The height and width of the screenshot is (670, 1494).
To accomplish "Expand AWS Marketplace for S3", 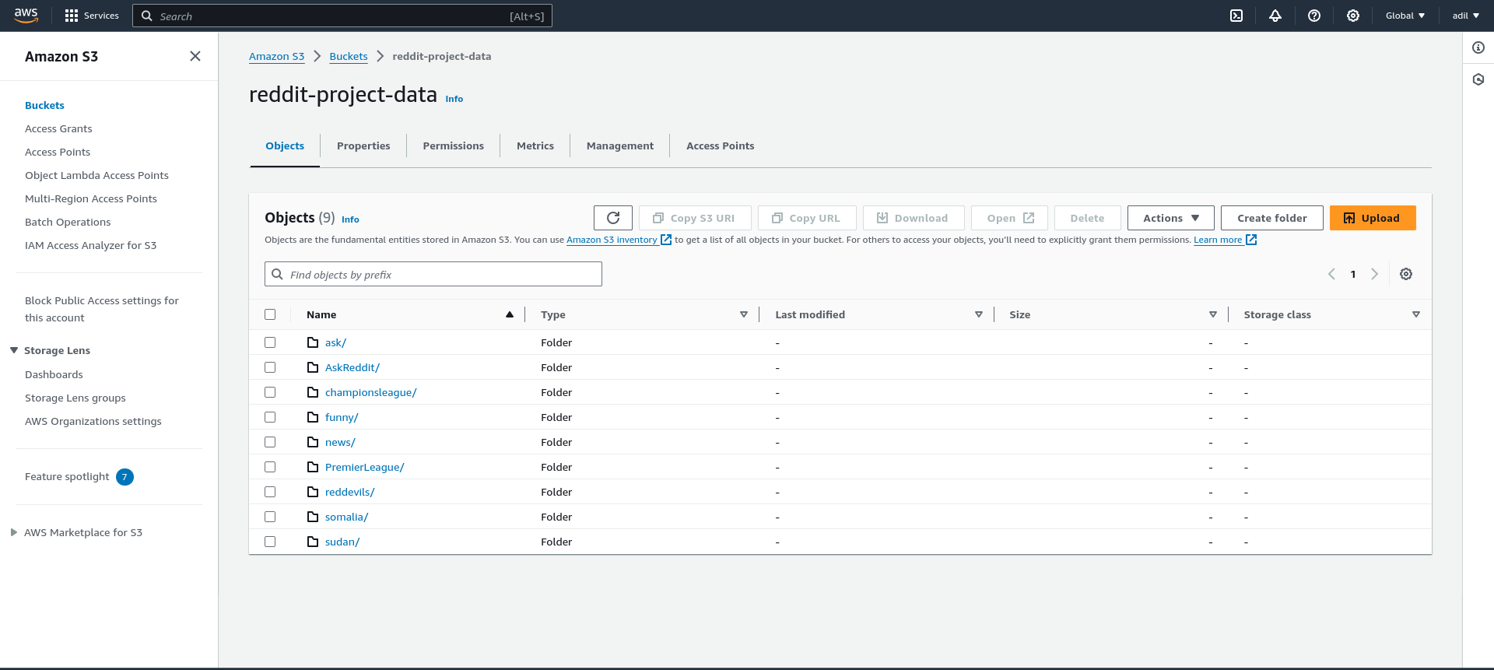I will point(14,532).
